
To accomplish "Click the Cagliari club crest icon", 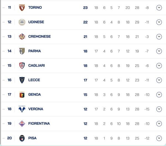I will [x=22, y=66].
